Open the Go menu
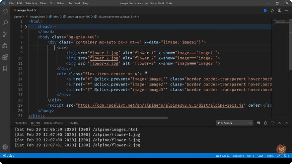Screen dimensions: 292x164 [51, 3]
